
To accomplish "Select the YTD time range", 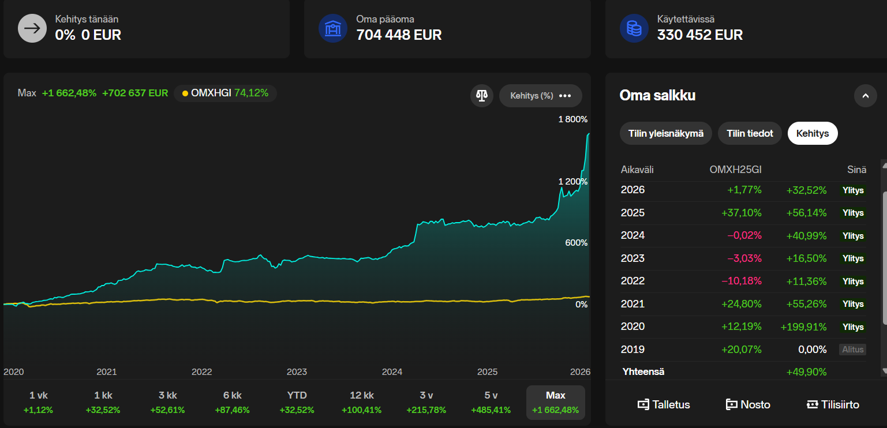I will 297,402.
